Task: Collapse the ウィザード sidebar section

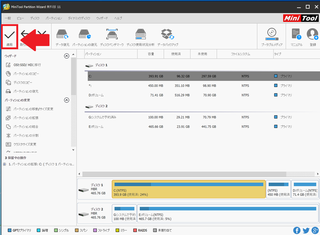Action: click(x=66, y=56)
